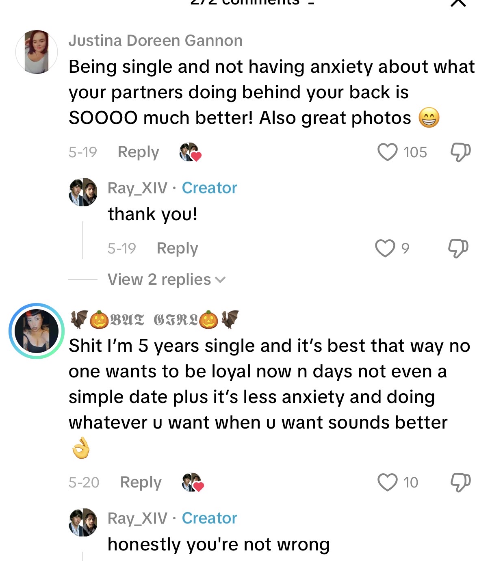Like the Bat Girl comment
The image size is (490, 561).
click(388, 482)
